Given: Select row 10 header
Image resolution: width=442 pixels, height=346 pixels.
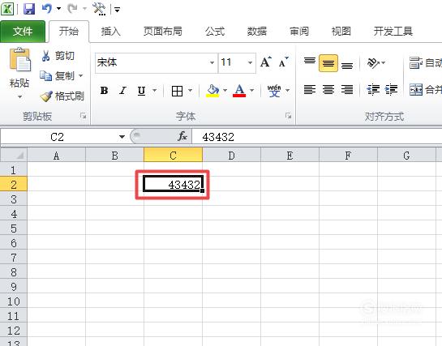Looking at the screenshot, I should [x=14, y=301].
